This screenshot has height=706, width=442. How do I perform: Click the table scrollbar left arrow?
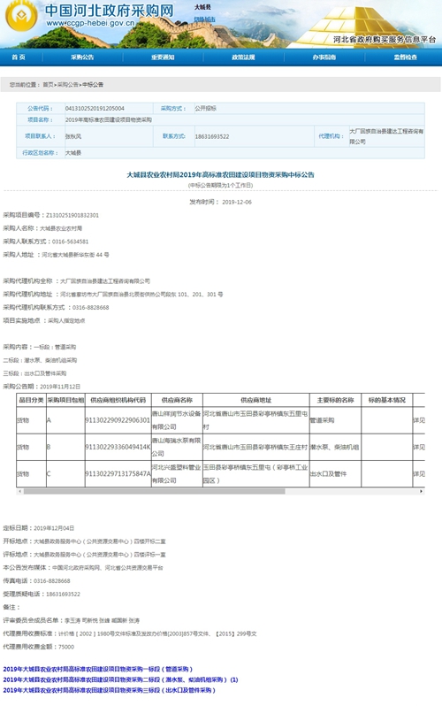pos(19,491)
